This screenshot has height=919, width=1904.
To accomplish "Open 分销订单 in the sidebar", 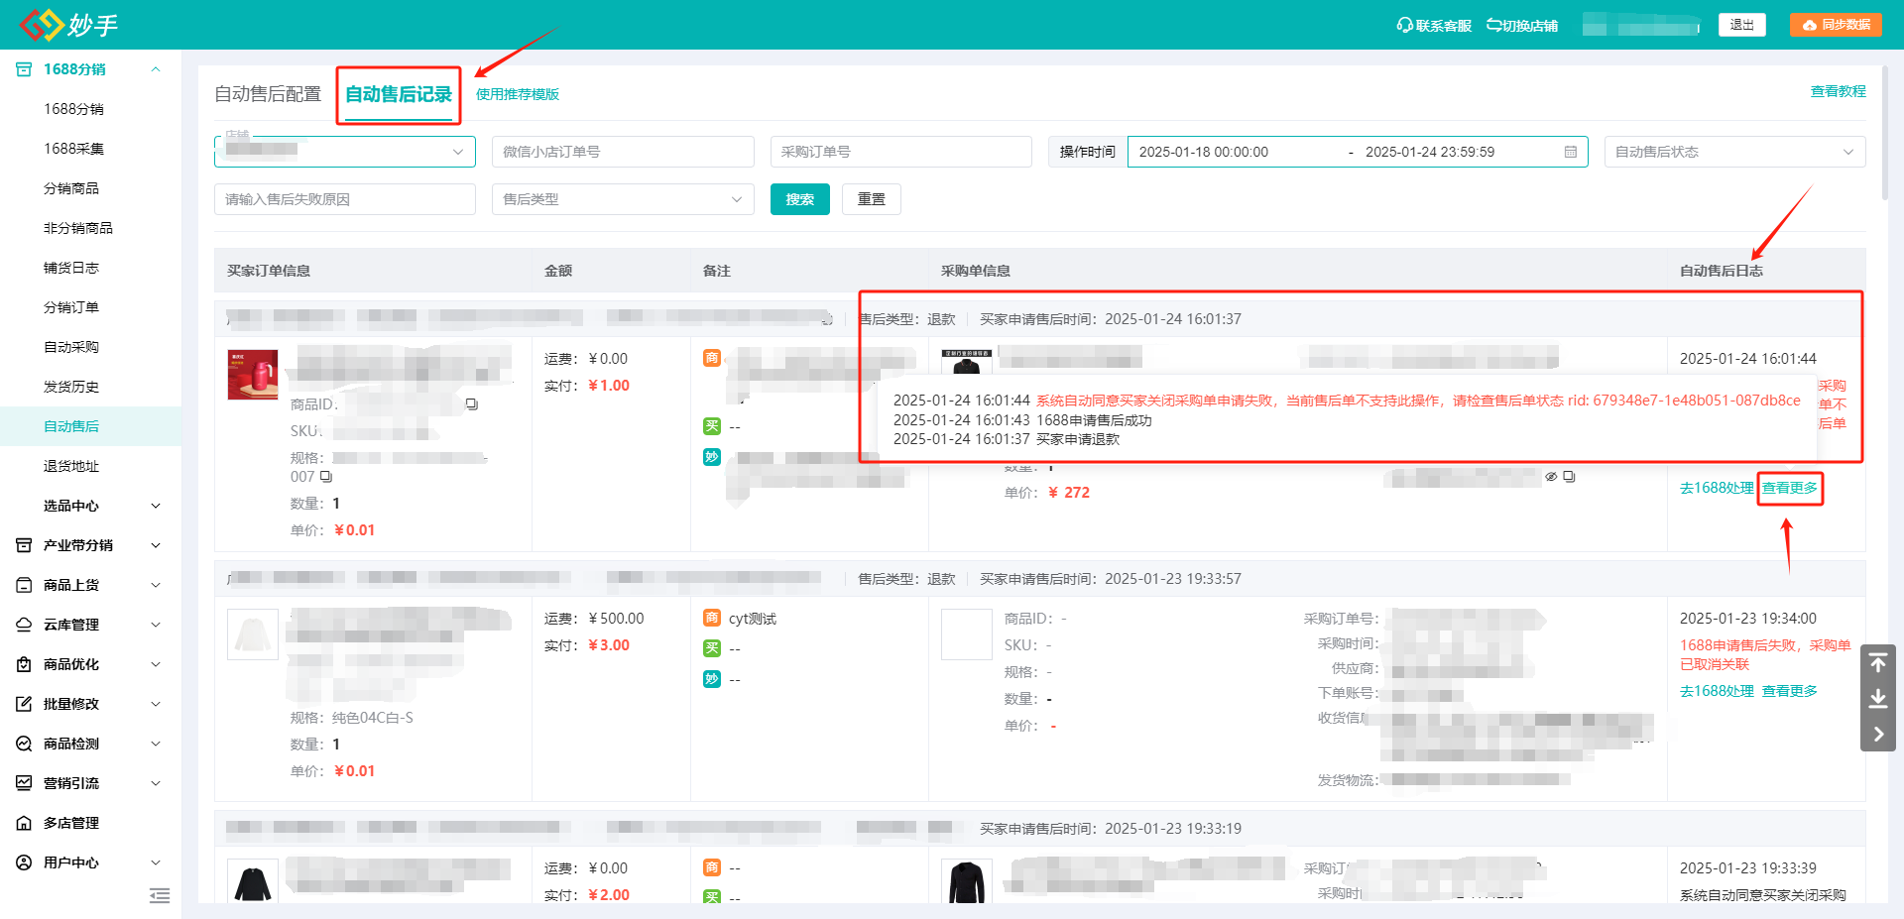I will [71, 307].
